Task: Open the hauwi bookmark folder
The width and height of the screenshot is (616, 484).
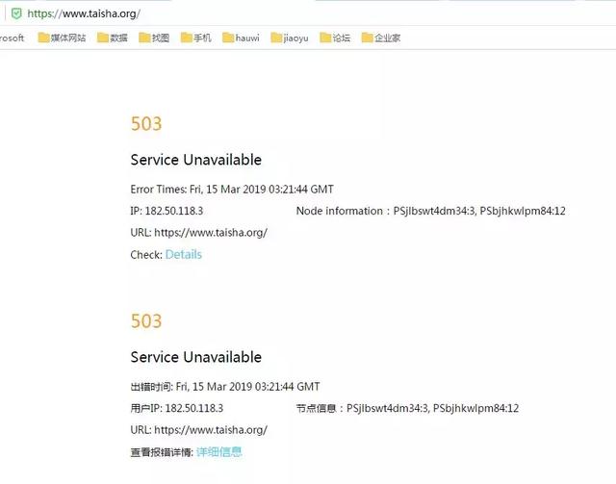Action: (241, 38)
